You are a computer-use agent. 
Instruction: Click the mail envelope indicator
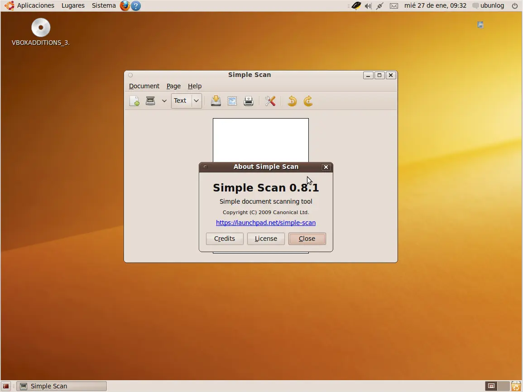tap(394, 6)
